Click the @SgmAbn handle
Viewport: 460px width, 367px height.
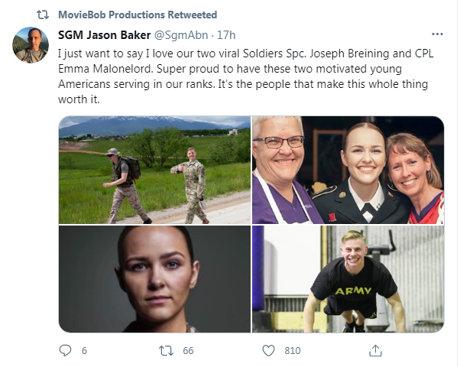181,35
